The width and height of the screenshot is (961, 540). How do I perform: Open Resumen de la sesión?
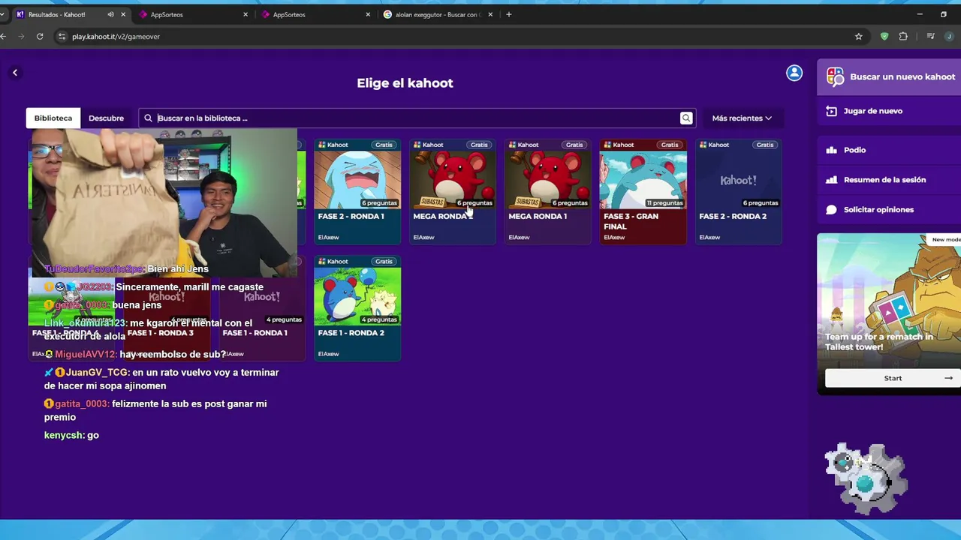[x=889, y=180]
